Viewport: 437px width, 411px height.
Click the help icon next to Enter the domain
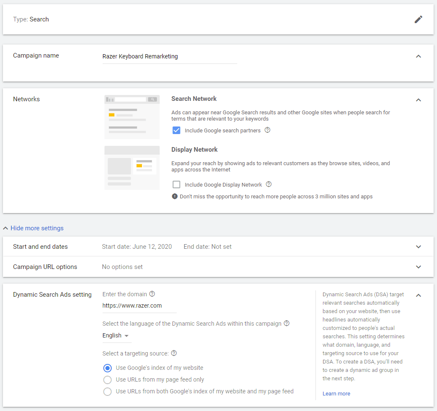point(152,294)
